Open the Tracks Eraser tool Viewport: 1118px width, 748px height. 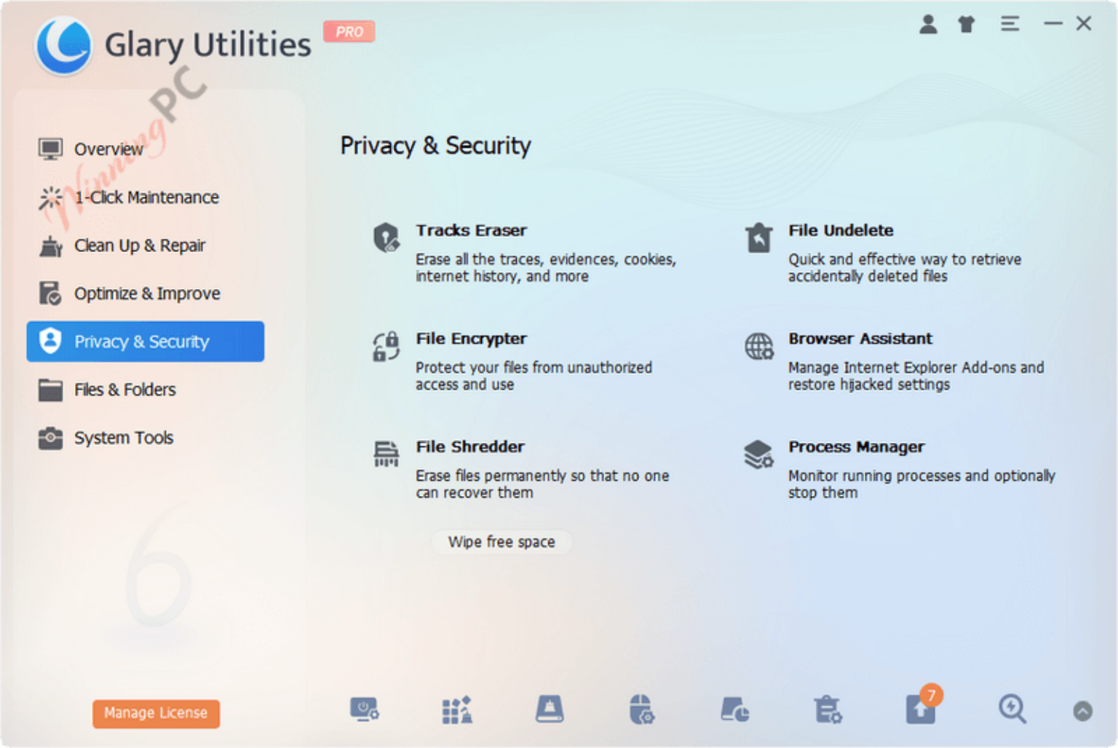point(471,230)
